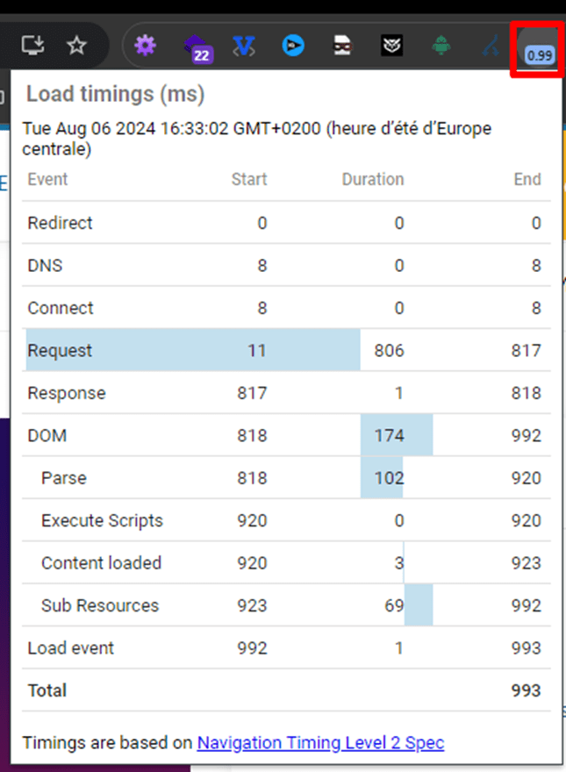Open the black owl-face extension icon
This screenshot has height=772, width=566.
point(392,46)
